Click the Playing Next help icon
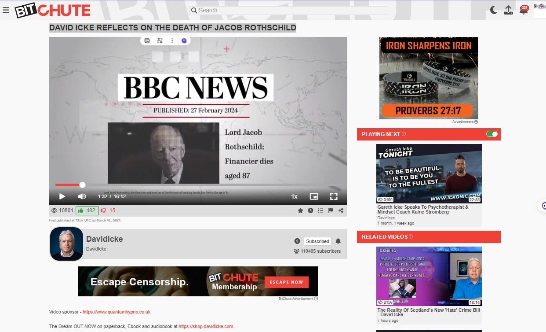This screenshot has width=546, height=332. click(x=404, y=134)
